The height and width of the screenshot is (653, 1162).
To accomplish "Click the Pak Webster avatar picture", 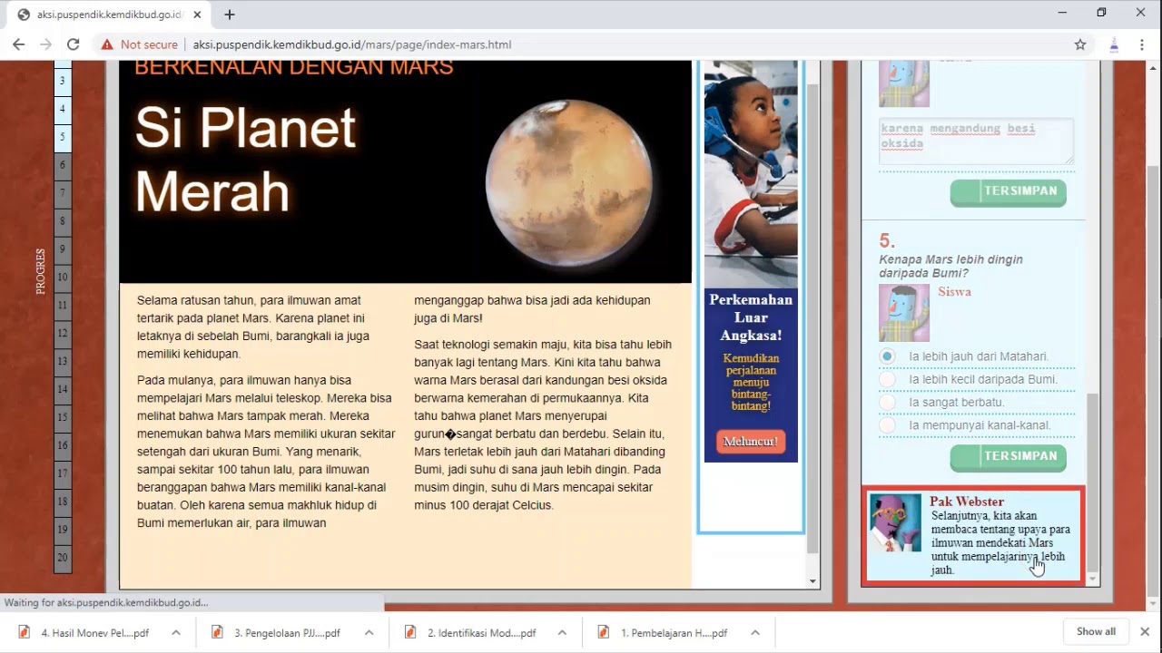I will coord(895,522).
